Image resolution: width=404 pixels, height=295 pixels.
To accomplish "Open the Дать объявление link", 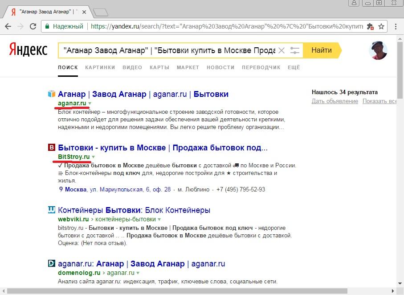I will (335, 101).
